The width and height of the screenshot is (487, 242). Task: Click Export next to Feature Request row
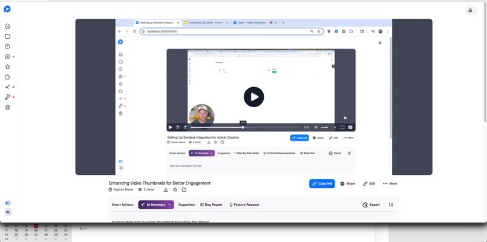(371, 204)
